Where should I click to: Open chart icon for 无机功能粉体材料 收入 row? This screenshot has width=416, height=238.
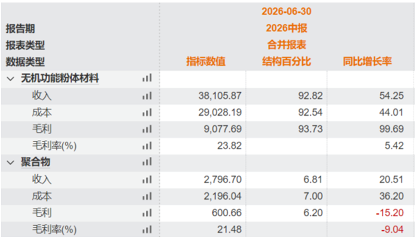[147, 96]
